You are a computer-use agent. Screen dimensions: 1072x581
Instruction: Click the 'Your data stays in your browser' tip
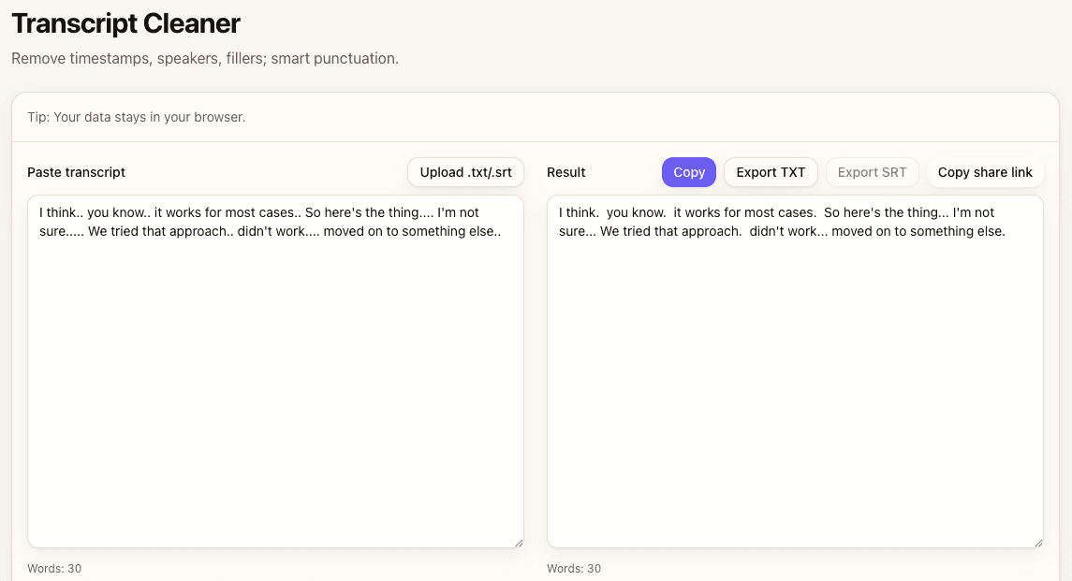coord(137,118)
